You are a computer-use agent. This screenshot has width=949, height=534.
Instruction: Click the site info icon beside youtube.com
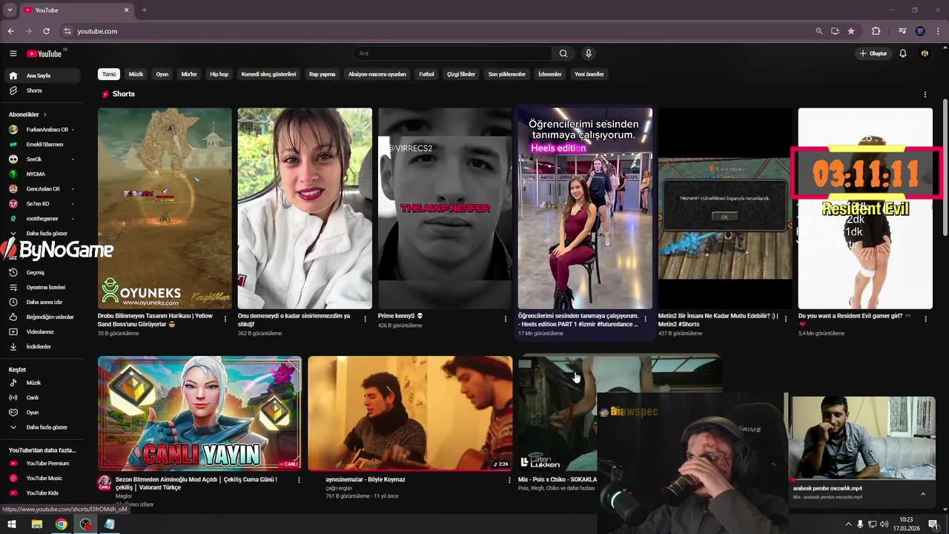(x=67, y=31)
